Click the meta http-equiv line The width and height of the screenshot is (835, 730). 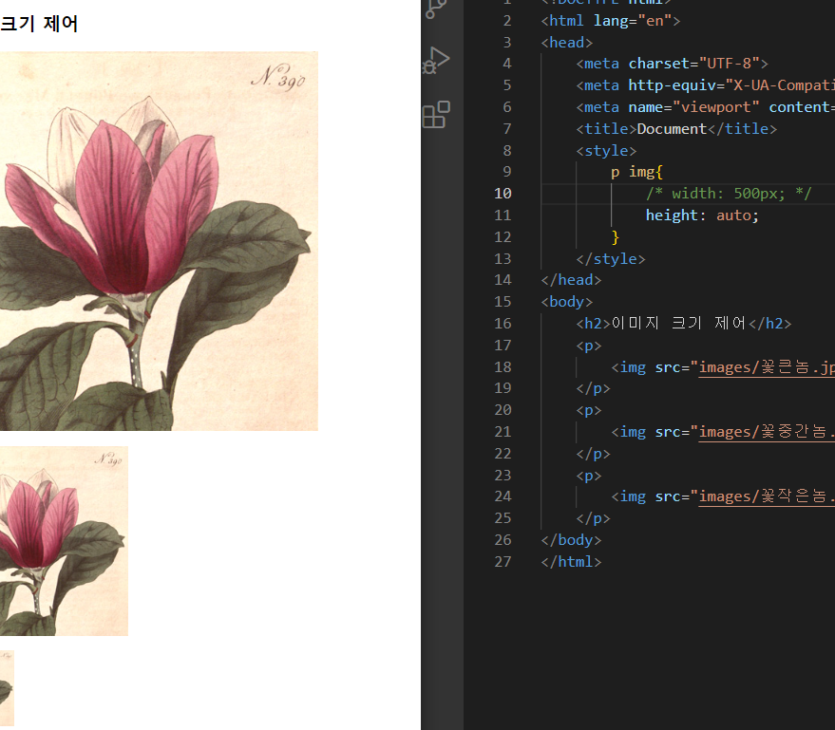click(705, 85)
